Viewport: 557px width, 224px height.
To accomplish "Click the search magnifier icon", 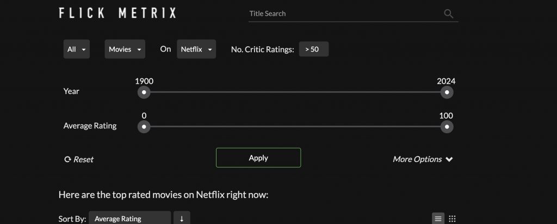I will [x=448, y=14].
